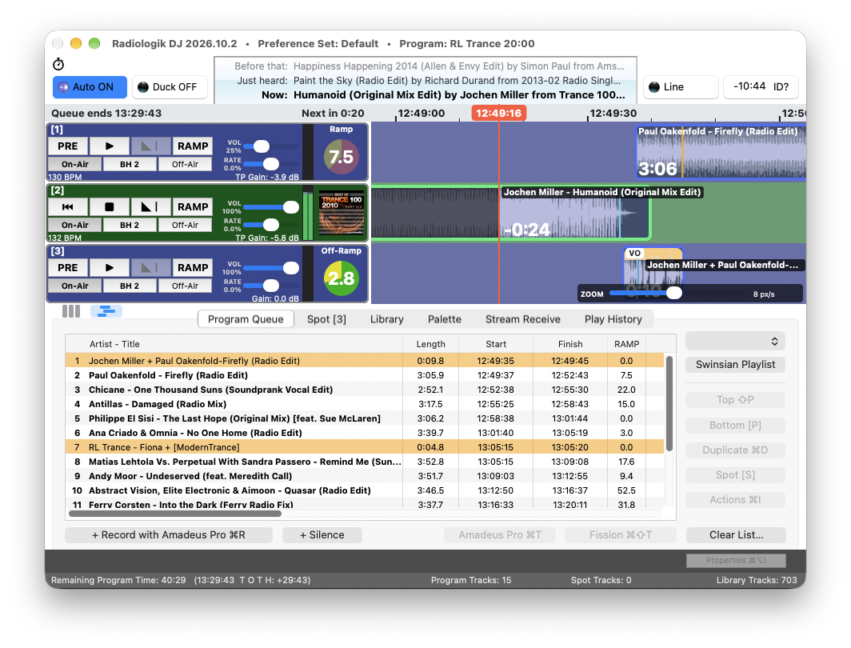This screenshot has height=648, width=851.
Task: Click RAMP on deck 2
Action: coord(193,206)
